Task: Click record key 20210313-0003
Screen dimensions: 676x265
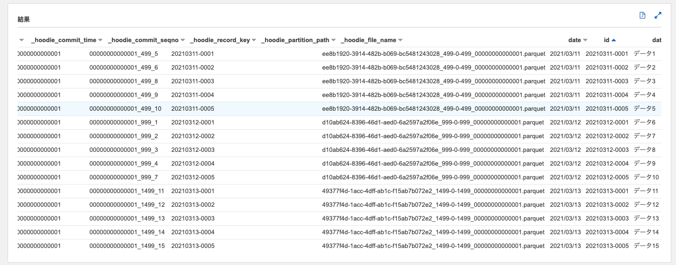Action: tap(192, 219)
